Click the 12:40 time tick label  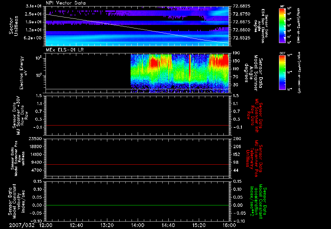76,225
